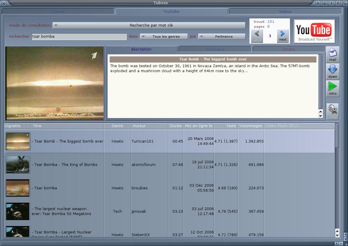
Task: Open the Tous les genres dropdown
Action: (164, 37)
